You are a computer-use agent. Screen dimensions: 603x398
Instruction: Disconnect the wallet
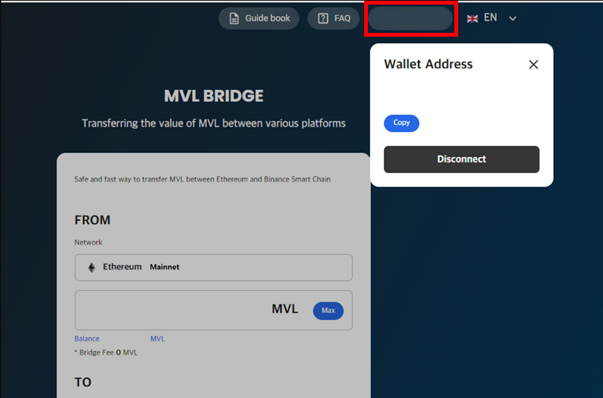coord(461,159)
